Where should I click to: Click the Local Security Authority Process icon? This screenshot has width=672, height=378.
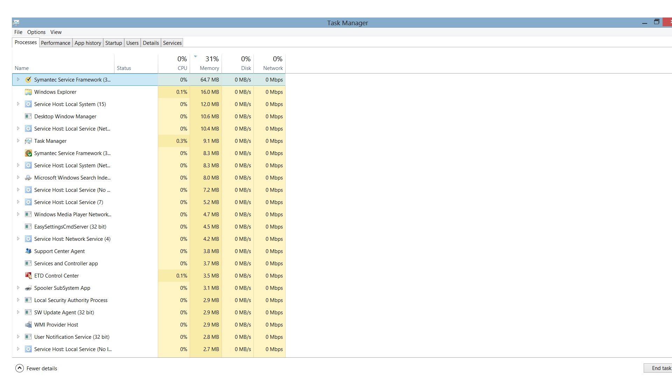point(28,300)
